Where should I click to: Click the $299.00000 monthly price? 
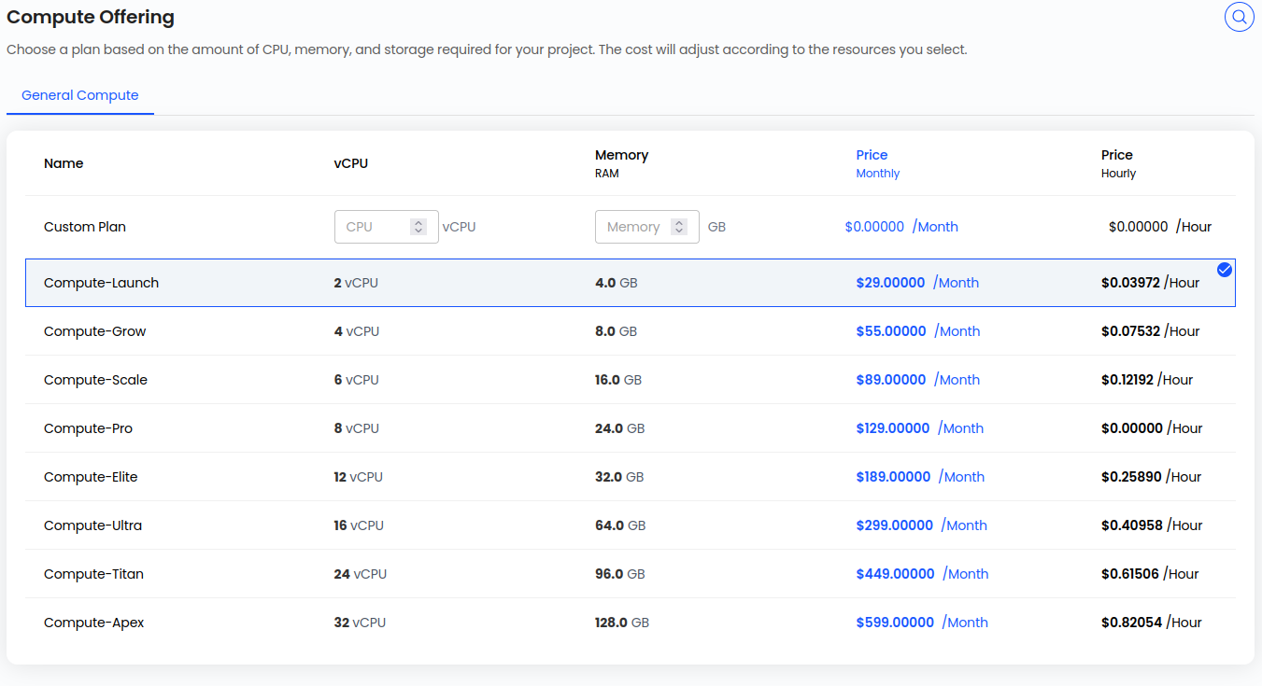click(x=895, y=525)
